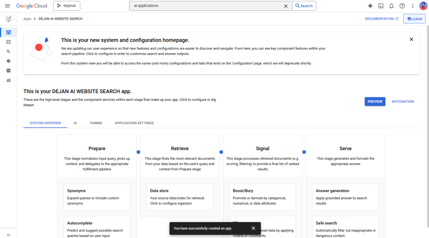Open the three-dot more options menu
Viewport: 429px width, 238px height.
[x=413, y=6]
